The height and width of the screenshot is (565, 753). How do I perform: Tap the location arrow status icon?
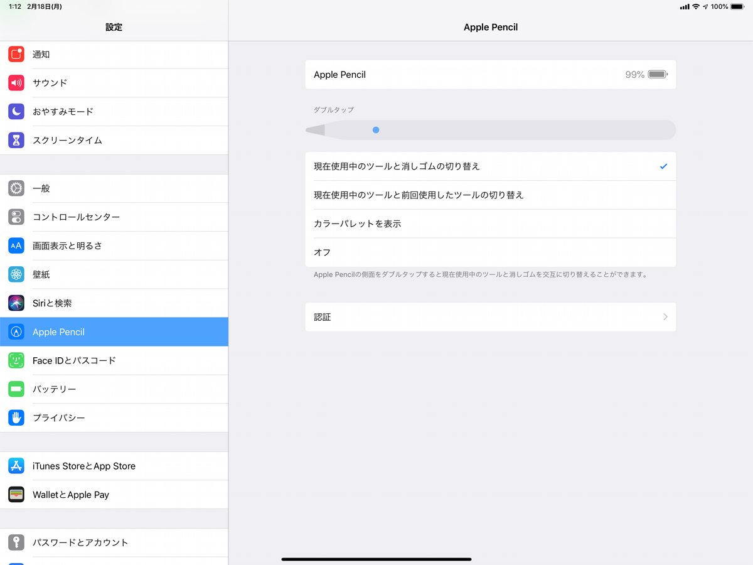coord(705,6)
